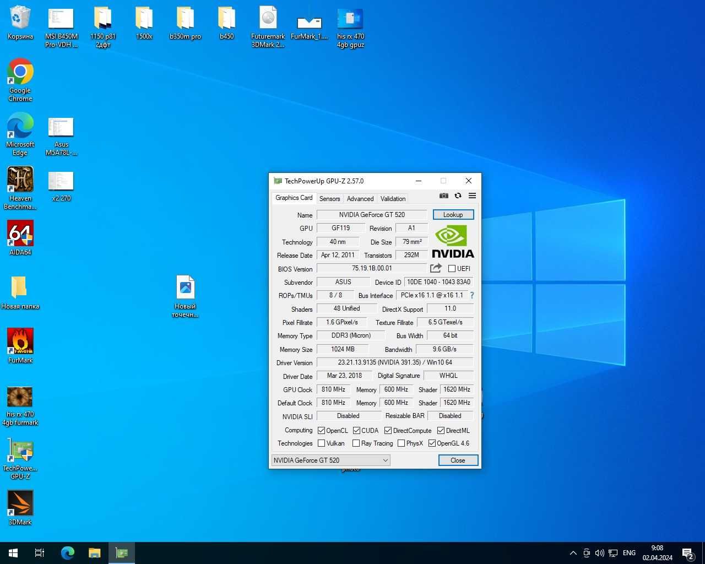
Task: Select the Heaven Benchmark desktop icon
Action: point(20,188)
